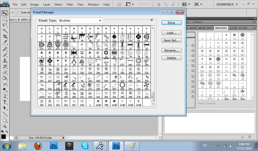Toggle the Auto-Select checkbox
This screenshot has width=258, height=151.
pyautogui.click(x=19, y=12)
